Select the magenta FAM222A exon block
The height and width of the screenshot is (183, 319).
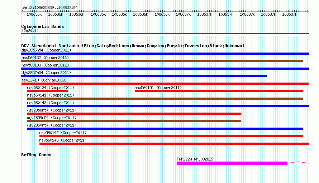point(232,163)
